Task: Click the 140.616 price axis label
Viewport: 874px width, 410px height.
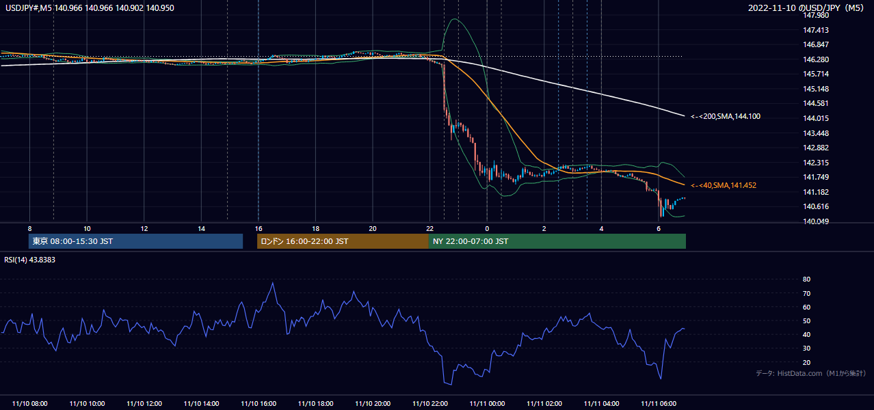Action: (x=815, y=207)
